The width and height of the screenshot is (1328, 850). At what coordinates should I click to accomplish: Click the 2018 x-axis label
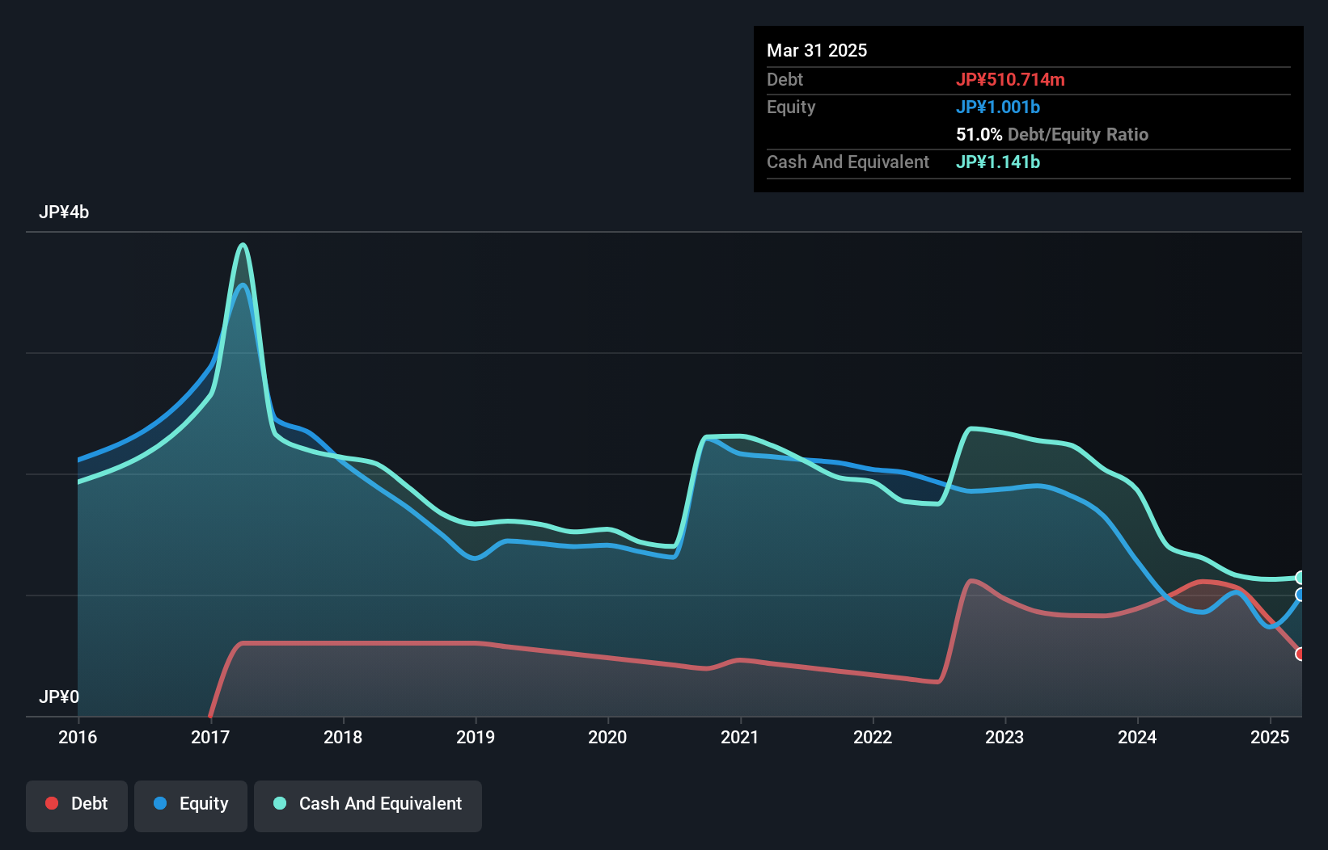(343, 737)
